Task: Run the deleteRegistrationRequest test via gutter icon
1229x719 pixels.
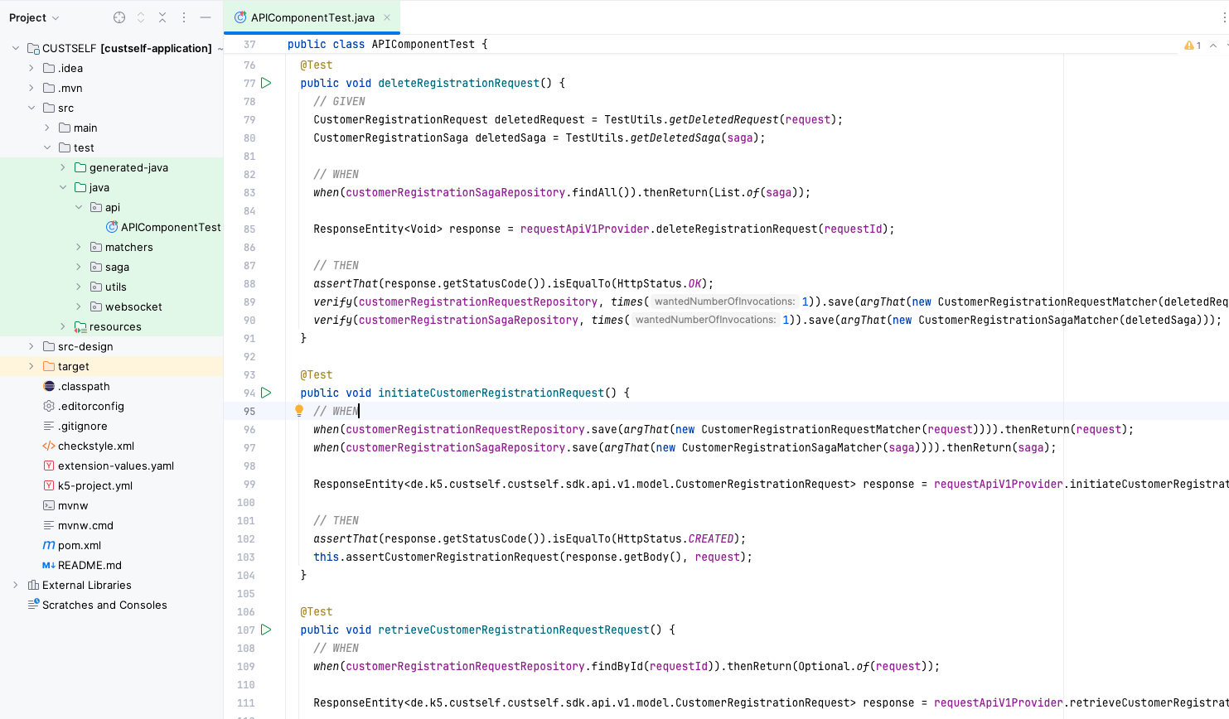Action: click(x=266, y=83)
